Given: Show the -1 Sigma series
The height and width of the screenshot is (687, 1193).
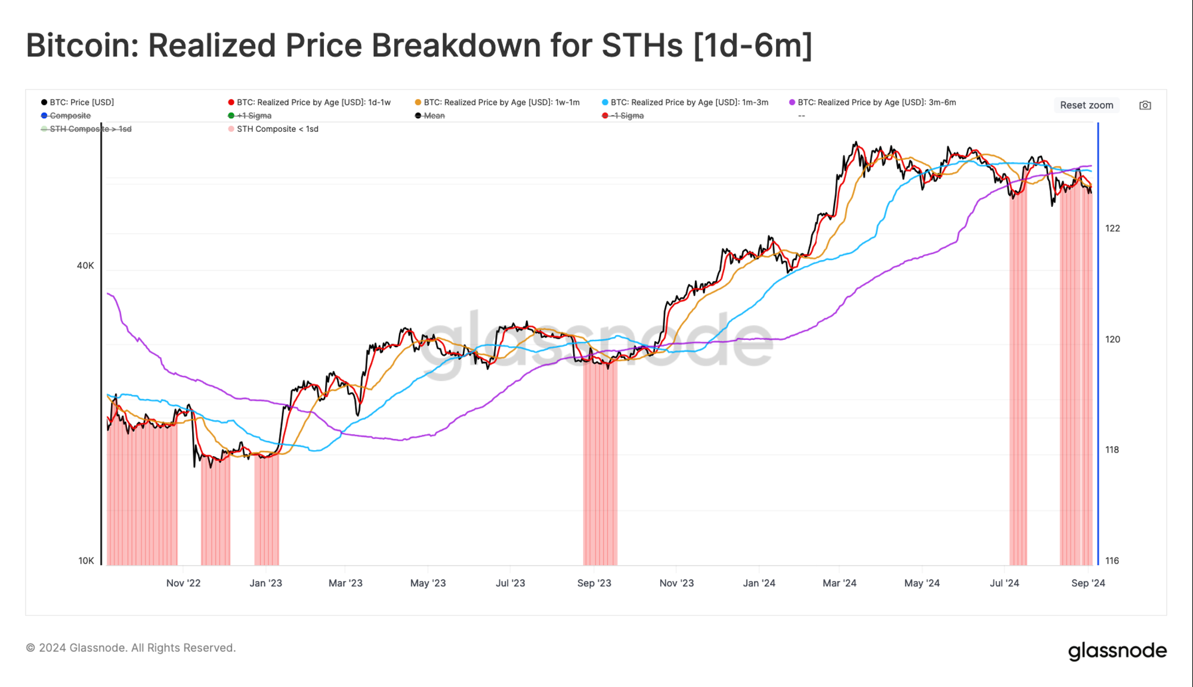Looking at the screenshot, I should coord(623,116).
